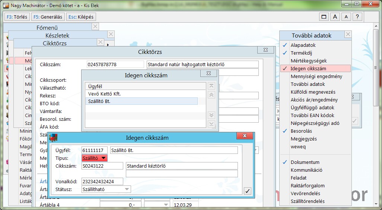Click the F3: Törlés button
Screen dimensions: 382x210
tap(17, 17)
